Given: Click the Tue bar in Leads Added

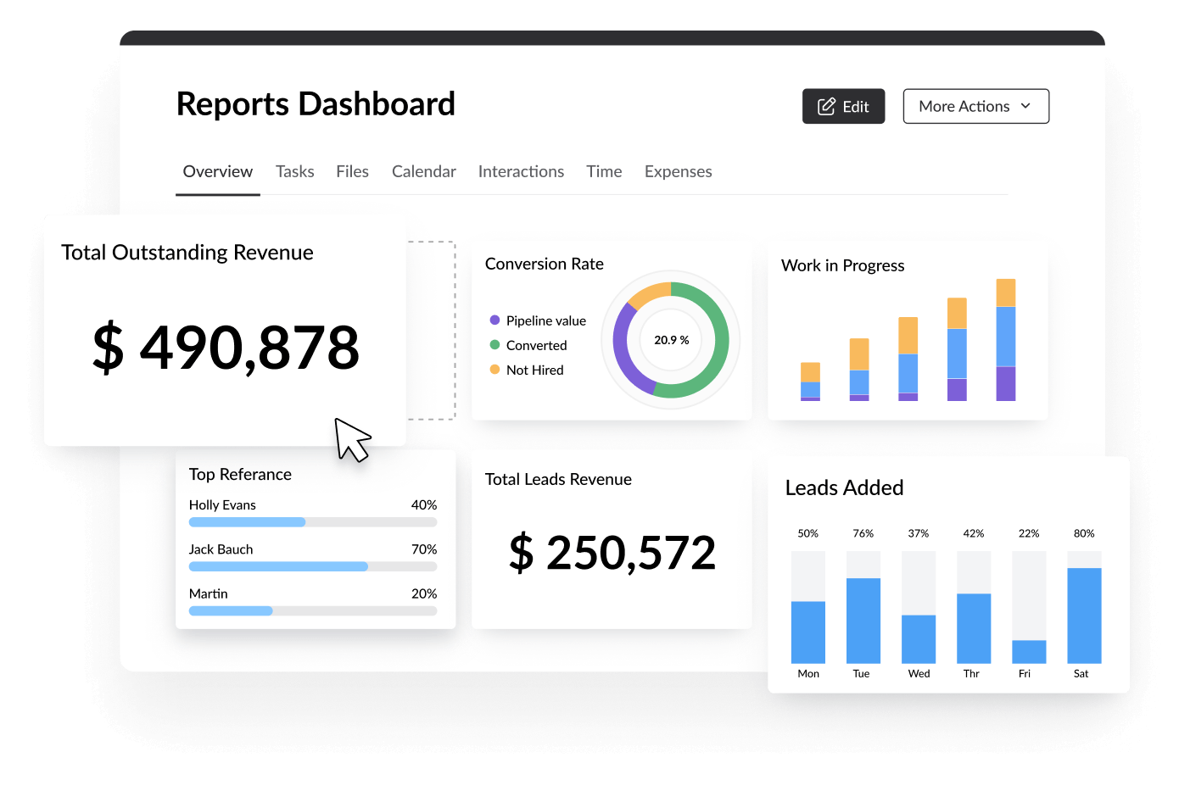Looking at the screenshot, I should pyautogui.click(x=863, y=620).
